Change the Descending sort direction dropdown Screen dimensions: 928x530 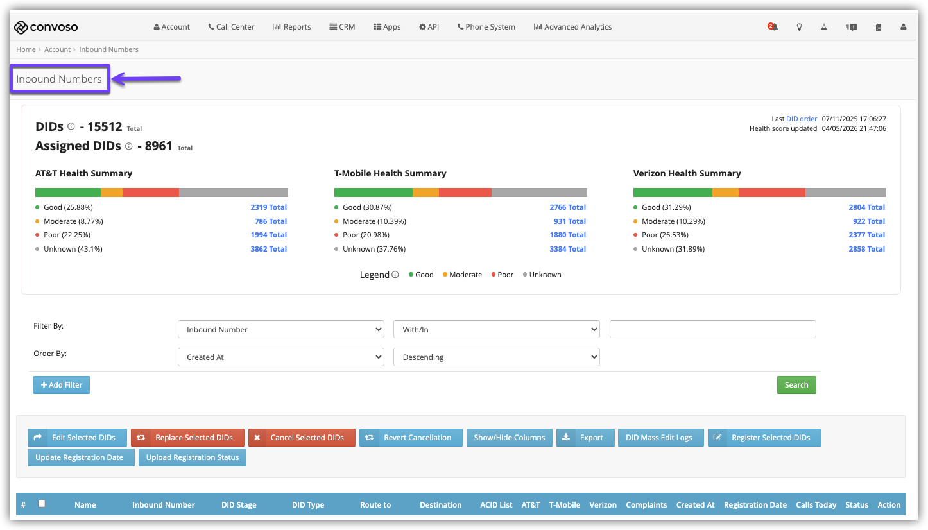click(496, 357)
